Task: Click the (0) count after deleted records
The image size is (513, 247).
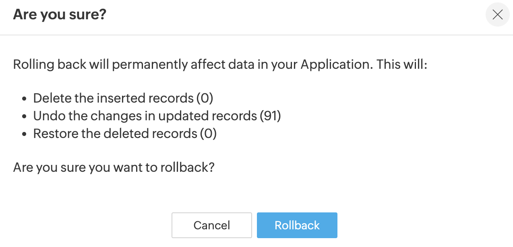Action: tap(208, 134)
